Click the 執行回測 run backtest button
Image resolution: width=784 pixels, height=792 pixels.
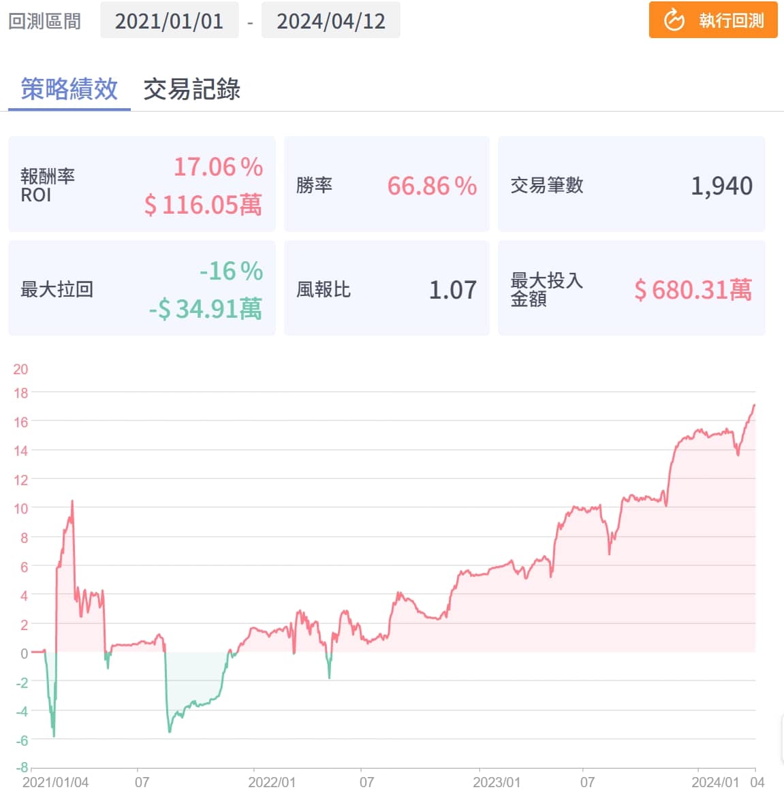[713, 20]
